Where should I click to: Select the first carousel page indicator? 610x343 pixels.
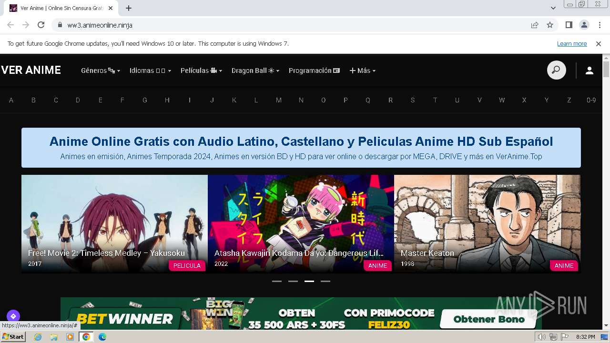point(277,281)
